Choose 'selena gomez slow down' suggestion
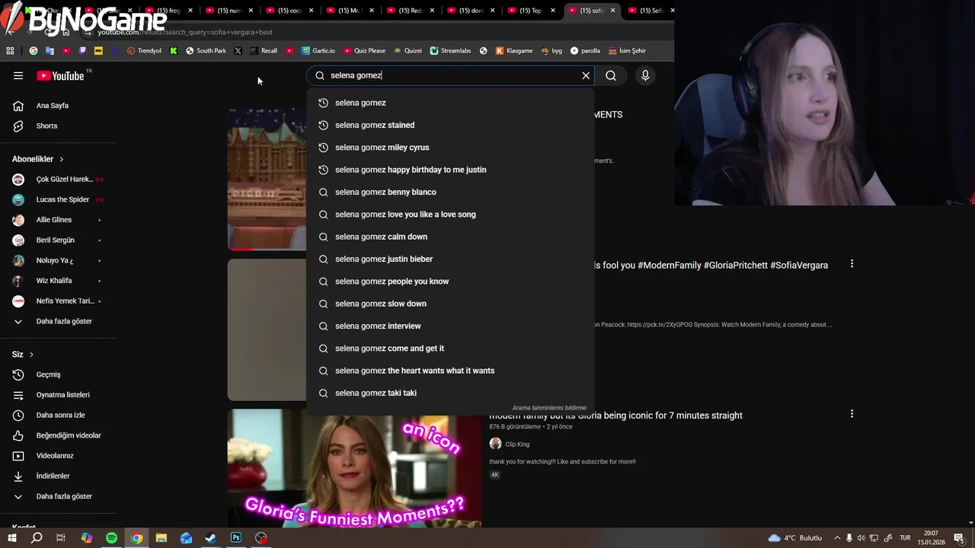Screen dimensions: 975x548 click(x=450, y=304)
